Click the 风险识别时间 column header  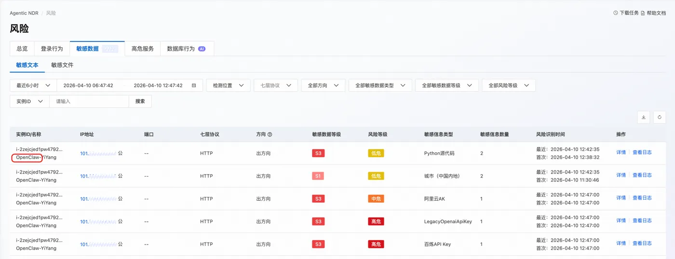pos(550,135)
